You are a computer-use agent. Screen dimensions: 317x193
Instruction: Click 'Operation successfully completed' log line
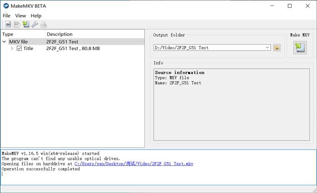41,169
